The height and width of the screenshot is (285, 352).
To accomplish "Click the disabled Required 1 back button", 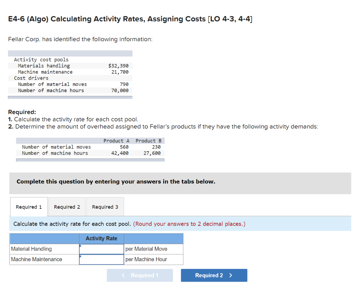I will (140, 275).
